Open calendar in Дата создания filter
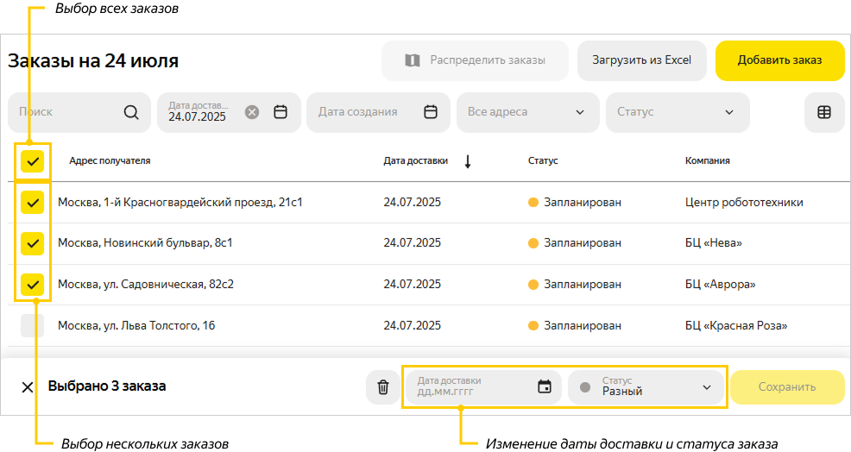Screen dimensions: 851x452 [431, 112]
